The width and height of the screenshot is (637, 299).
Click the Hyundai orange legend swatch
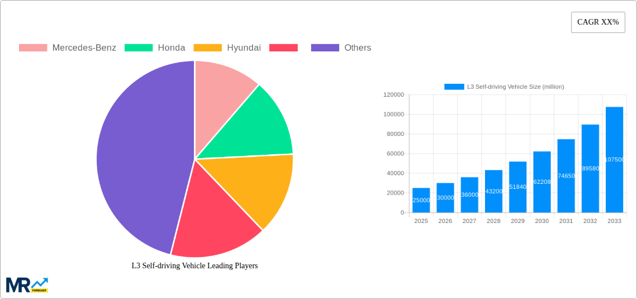(x=208, y=48)
